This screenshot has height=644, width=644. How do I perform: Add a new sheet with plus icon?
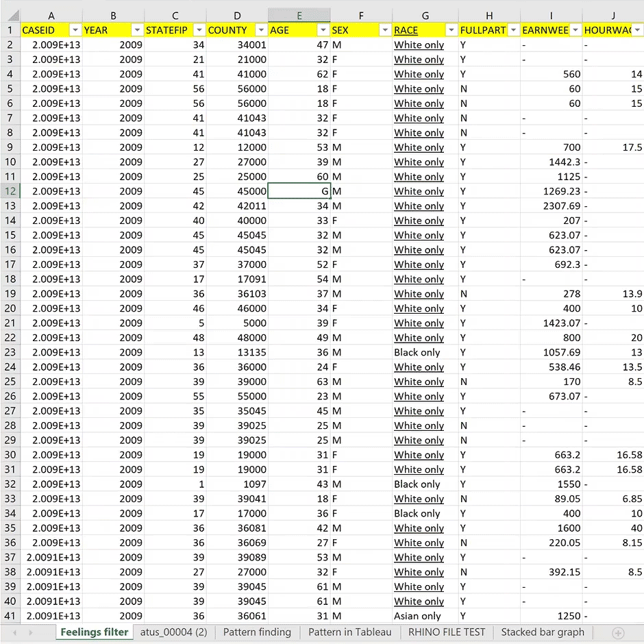[x=618, y=633]
